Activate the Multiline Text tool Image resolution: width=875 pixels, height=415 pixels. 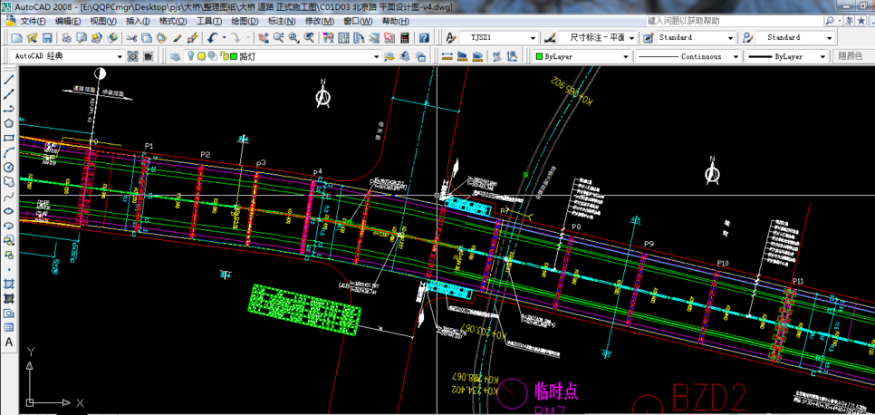(x=9, y=342)
